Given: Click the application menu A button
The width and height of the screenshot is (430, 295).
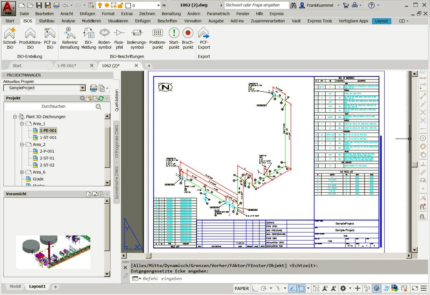Looking at the screenshot, I should click(x=8, y=8).
